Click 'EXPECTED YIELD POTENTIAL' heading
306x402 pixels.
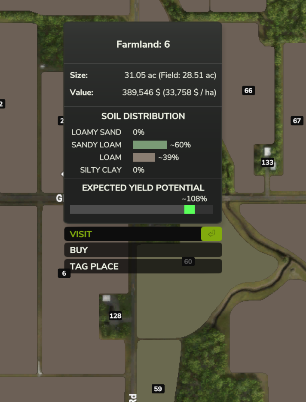click(x=143, y=188)
